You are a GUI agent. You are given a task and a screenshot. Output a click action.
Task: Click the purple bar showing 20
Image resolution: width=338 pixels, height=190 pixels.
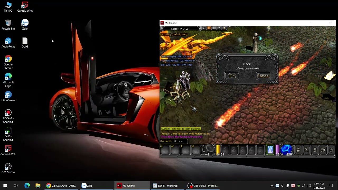[x=278, y=150]
